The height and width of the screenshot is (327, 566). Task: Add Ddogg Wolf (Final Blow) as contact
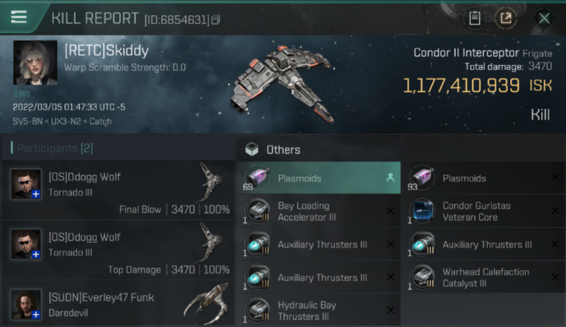coord(36,194)
